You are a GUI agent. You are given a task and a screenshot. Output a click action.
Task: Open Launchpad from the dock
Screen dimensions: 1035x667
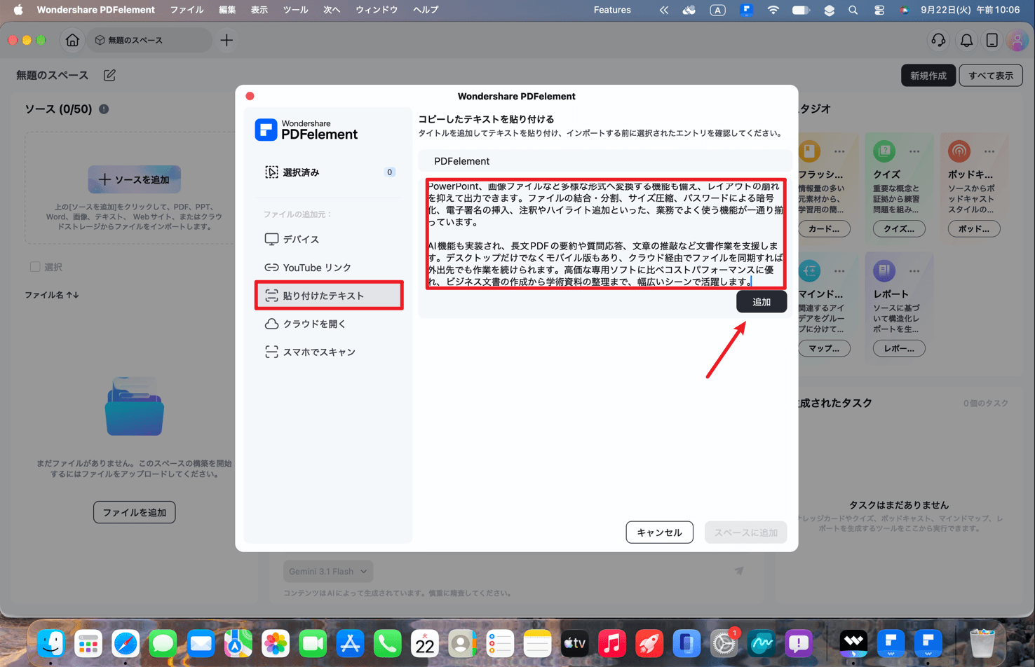tap(88, 643)
